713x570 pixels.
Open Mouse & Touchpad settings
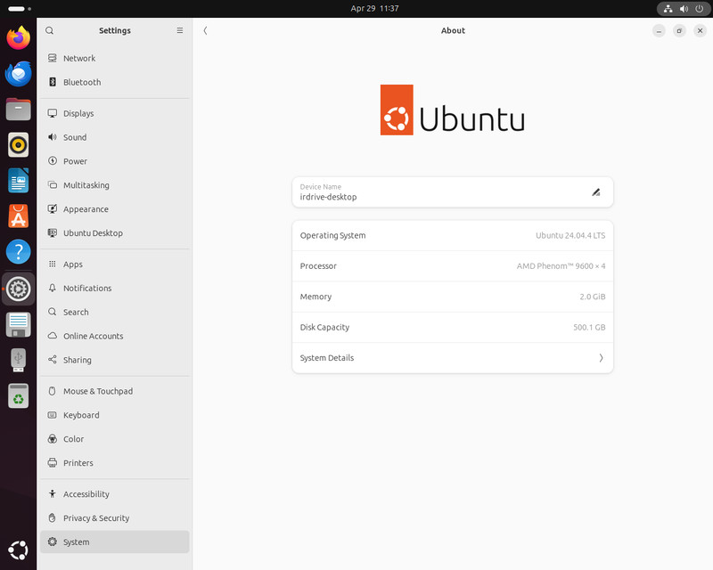(x=115, y=391)
